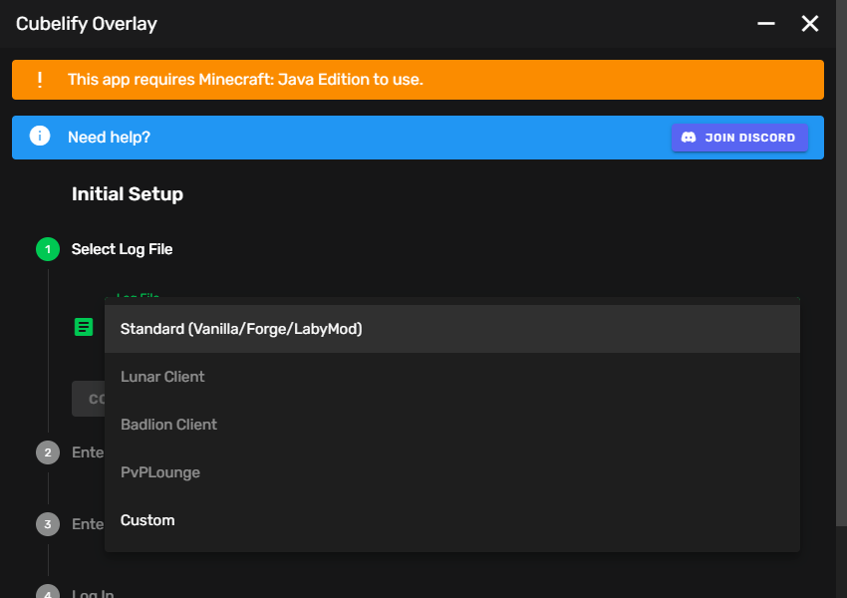Click the info icon beside Need help
The width and height of the screenshot is (847, 598).
(x=40, y=137)
